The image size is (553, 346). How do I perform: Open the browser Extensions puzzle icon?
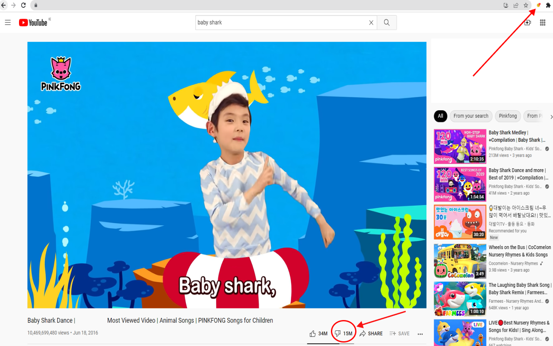(x=548, y=5)
